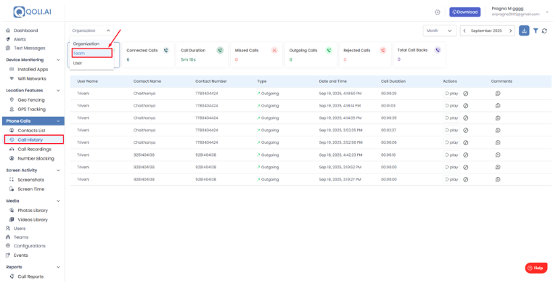Open Alerts in sidebar
Screen dimensions: 553x283
20,39
